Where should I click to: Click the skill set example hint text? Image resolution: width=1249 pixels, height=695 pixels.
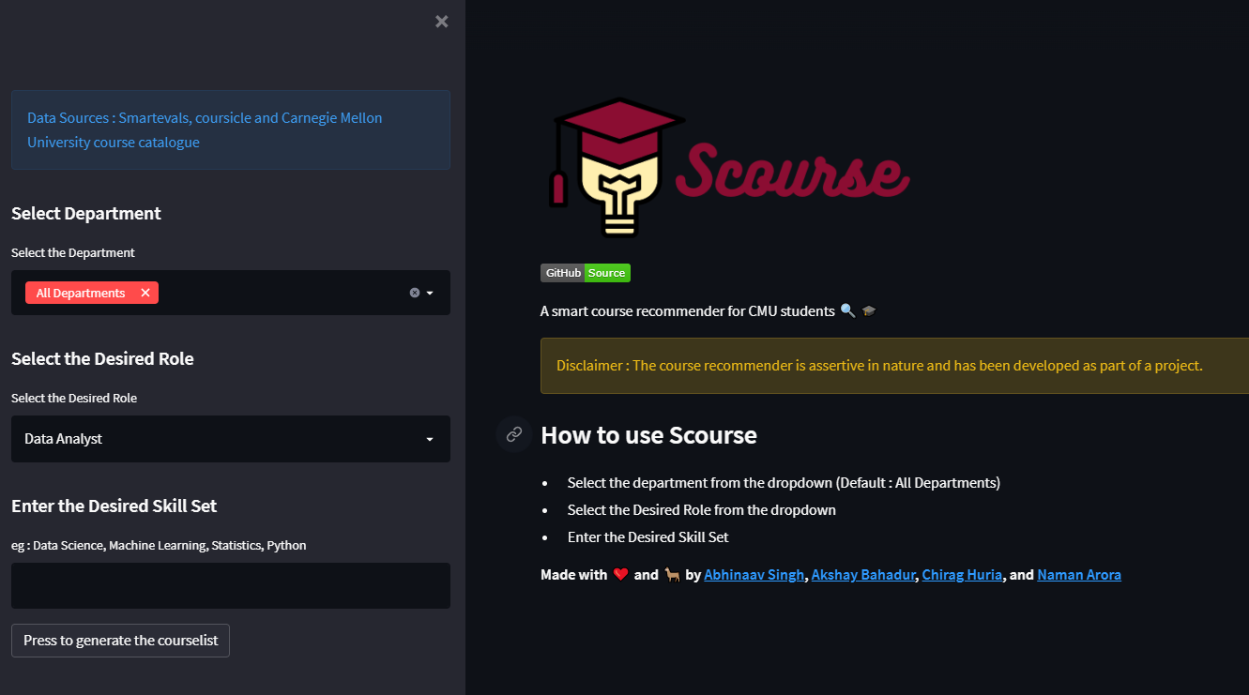click(x=159, y=545)
